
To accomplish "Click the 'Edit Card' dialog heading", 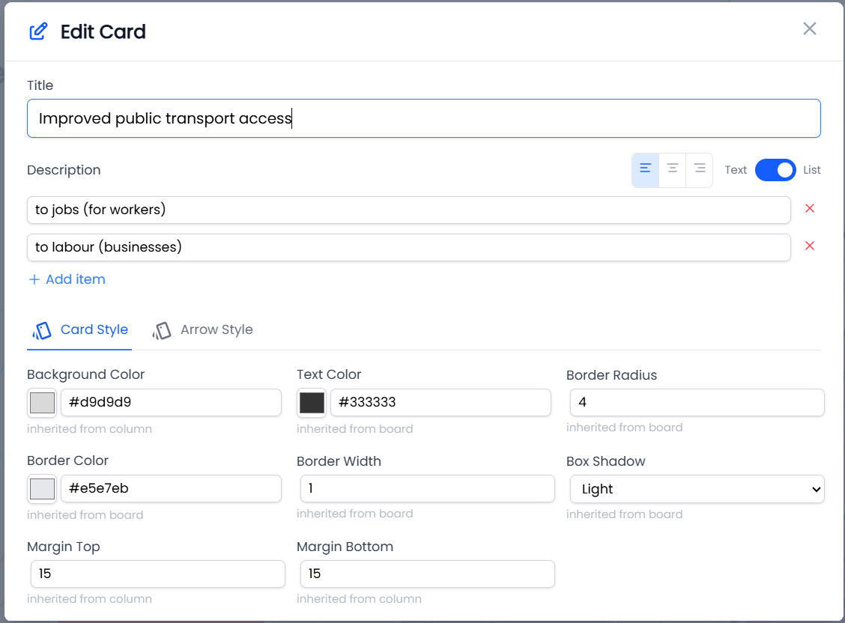I will (x=103, y=31).
